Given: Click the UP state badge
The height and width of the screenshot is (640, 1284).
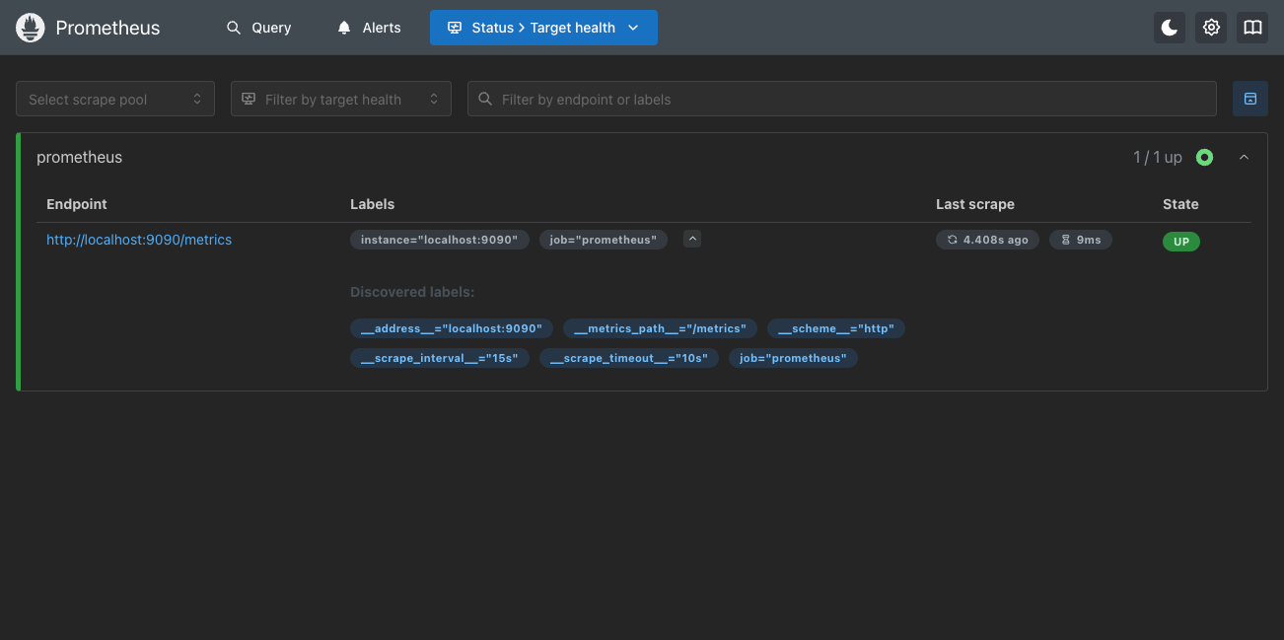Looking at the screenshot, I should [x=1180, y=241].
